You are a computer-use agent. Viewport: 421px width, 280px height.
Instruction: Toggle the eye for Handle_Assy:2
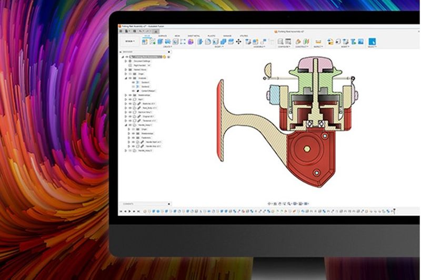point(130,151)
